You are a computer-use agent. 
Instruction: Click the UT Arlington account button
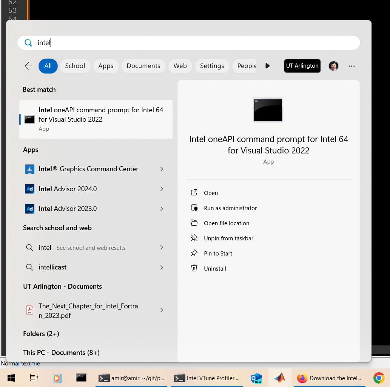point(302,66)
